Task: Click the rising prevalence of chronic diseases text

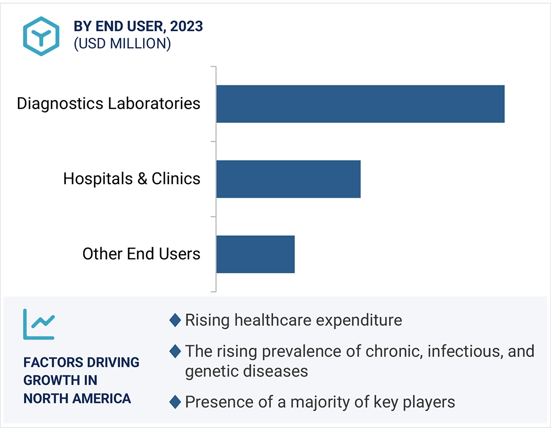Action: [x=359, y=361]
